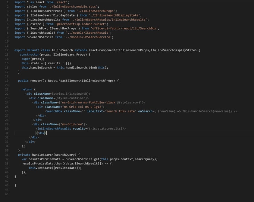Screen dimensions: 254x202
Task: Click line number 12 in the gutter
Action: [x=7, y=50]
